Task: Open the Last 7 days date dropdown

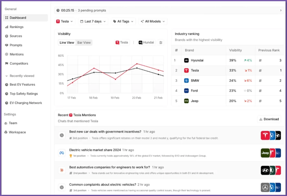Action: [x=93, y=22]
